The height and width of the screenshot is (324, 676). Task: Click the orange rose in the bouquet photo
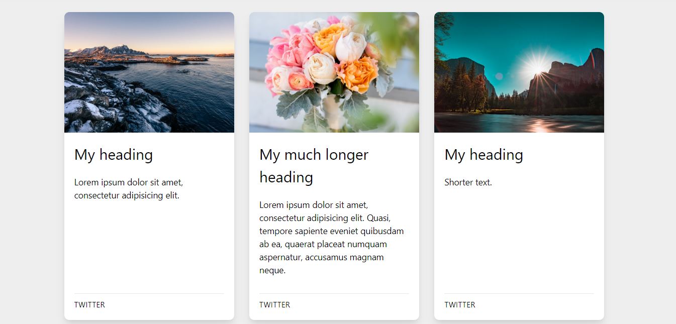coord(357,74)
